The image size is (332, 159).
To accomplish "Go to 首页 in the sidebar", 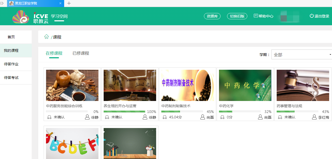I will click(11, 37).
